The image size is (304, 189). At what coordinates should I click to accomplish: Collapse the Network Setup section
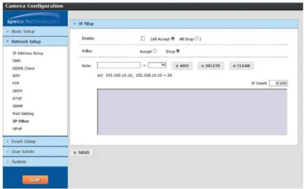point(35,41)
